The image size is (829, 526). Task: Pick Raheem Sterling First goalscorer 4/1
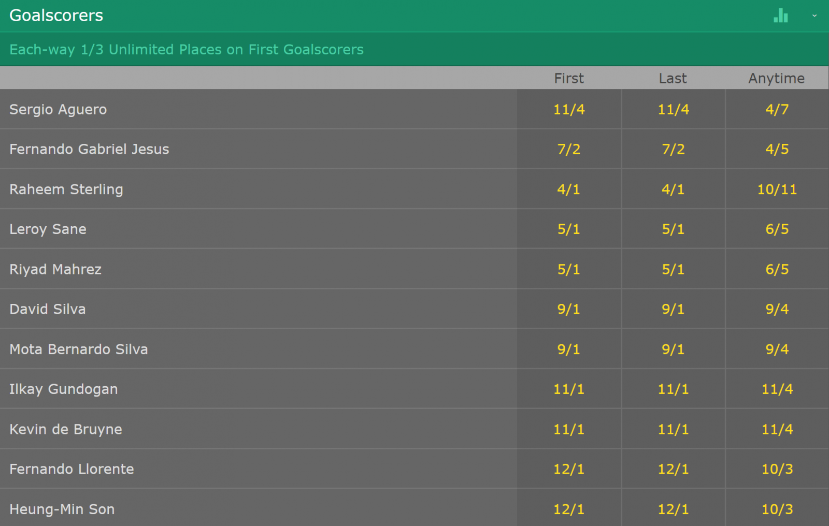(569, 189)
